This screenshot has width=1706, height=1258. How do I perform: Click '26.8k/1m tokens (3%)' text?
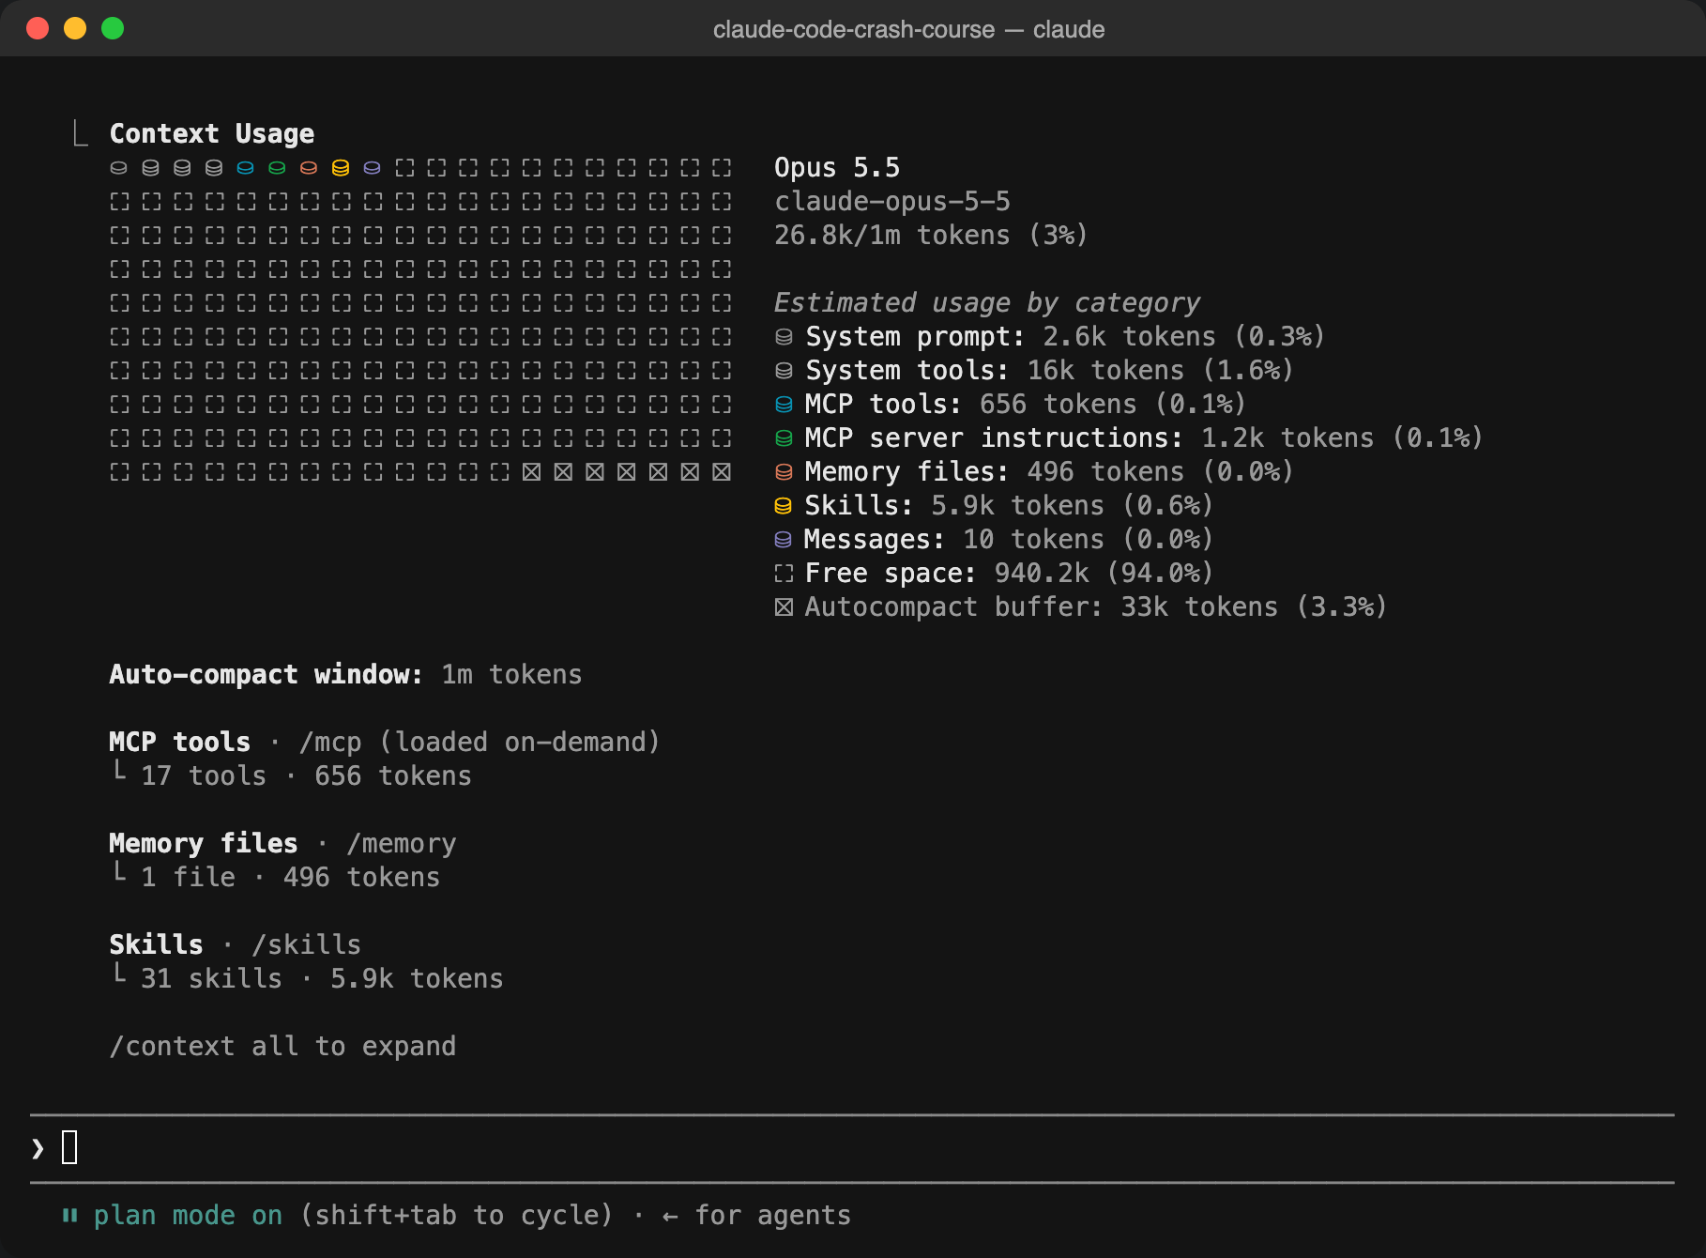coord(931,236)
